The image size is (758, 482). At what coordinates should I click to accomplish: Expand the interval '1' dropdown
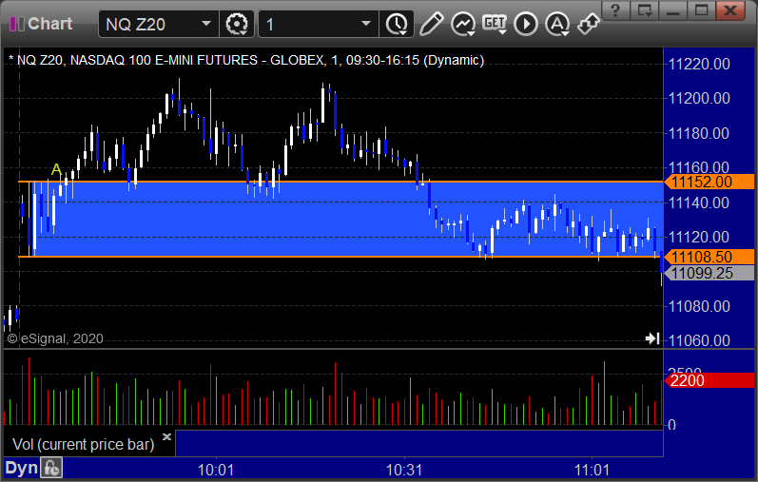pos(366,24)
